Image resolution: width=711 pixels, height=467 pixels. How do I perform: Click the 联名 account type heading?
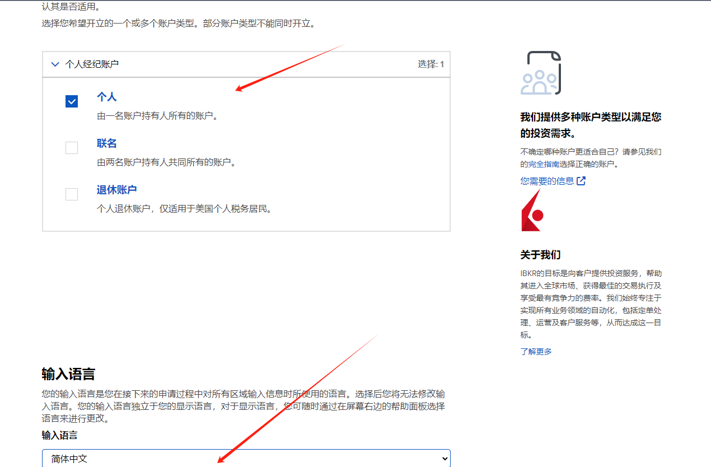tap(107, 143)
